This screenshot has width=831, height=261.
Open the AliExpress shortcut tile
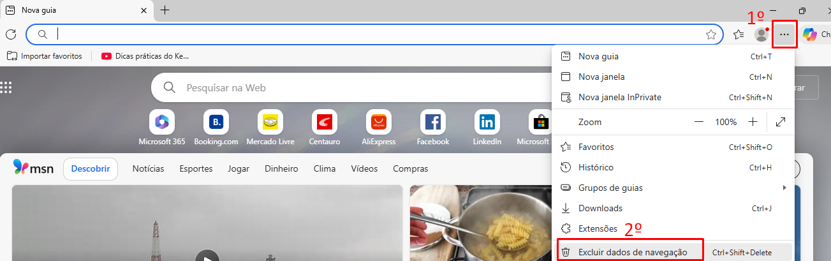click(379, 122)
